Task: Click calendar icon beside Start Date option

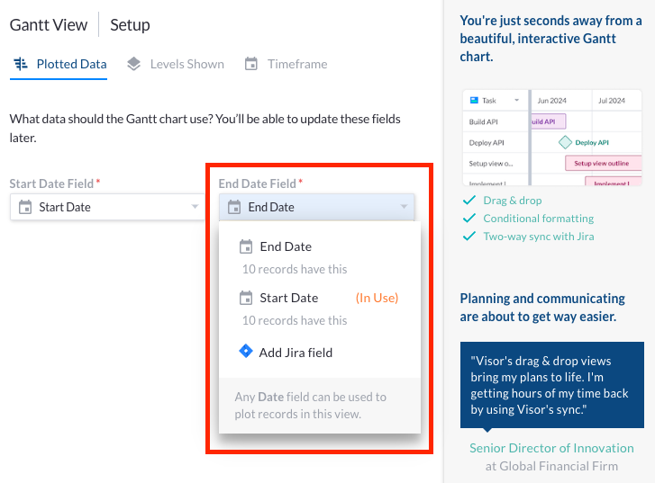Action: coord(246,298)
